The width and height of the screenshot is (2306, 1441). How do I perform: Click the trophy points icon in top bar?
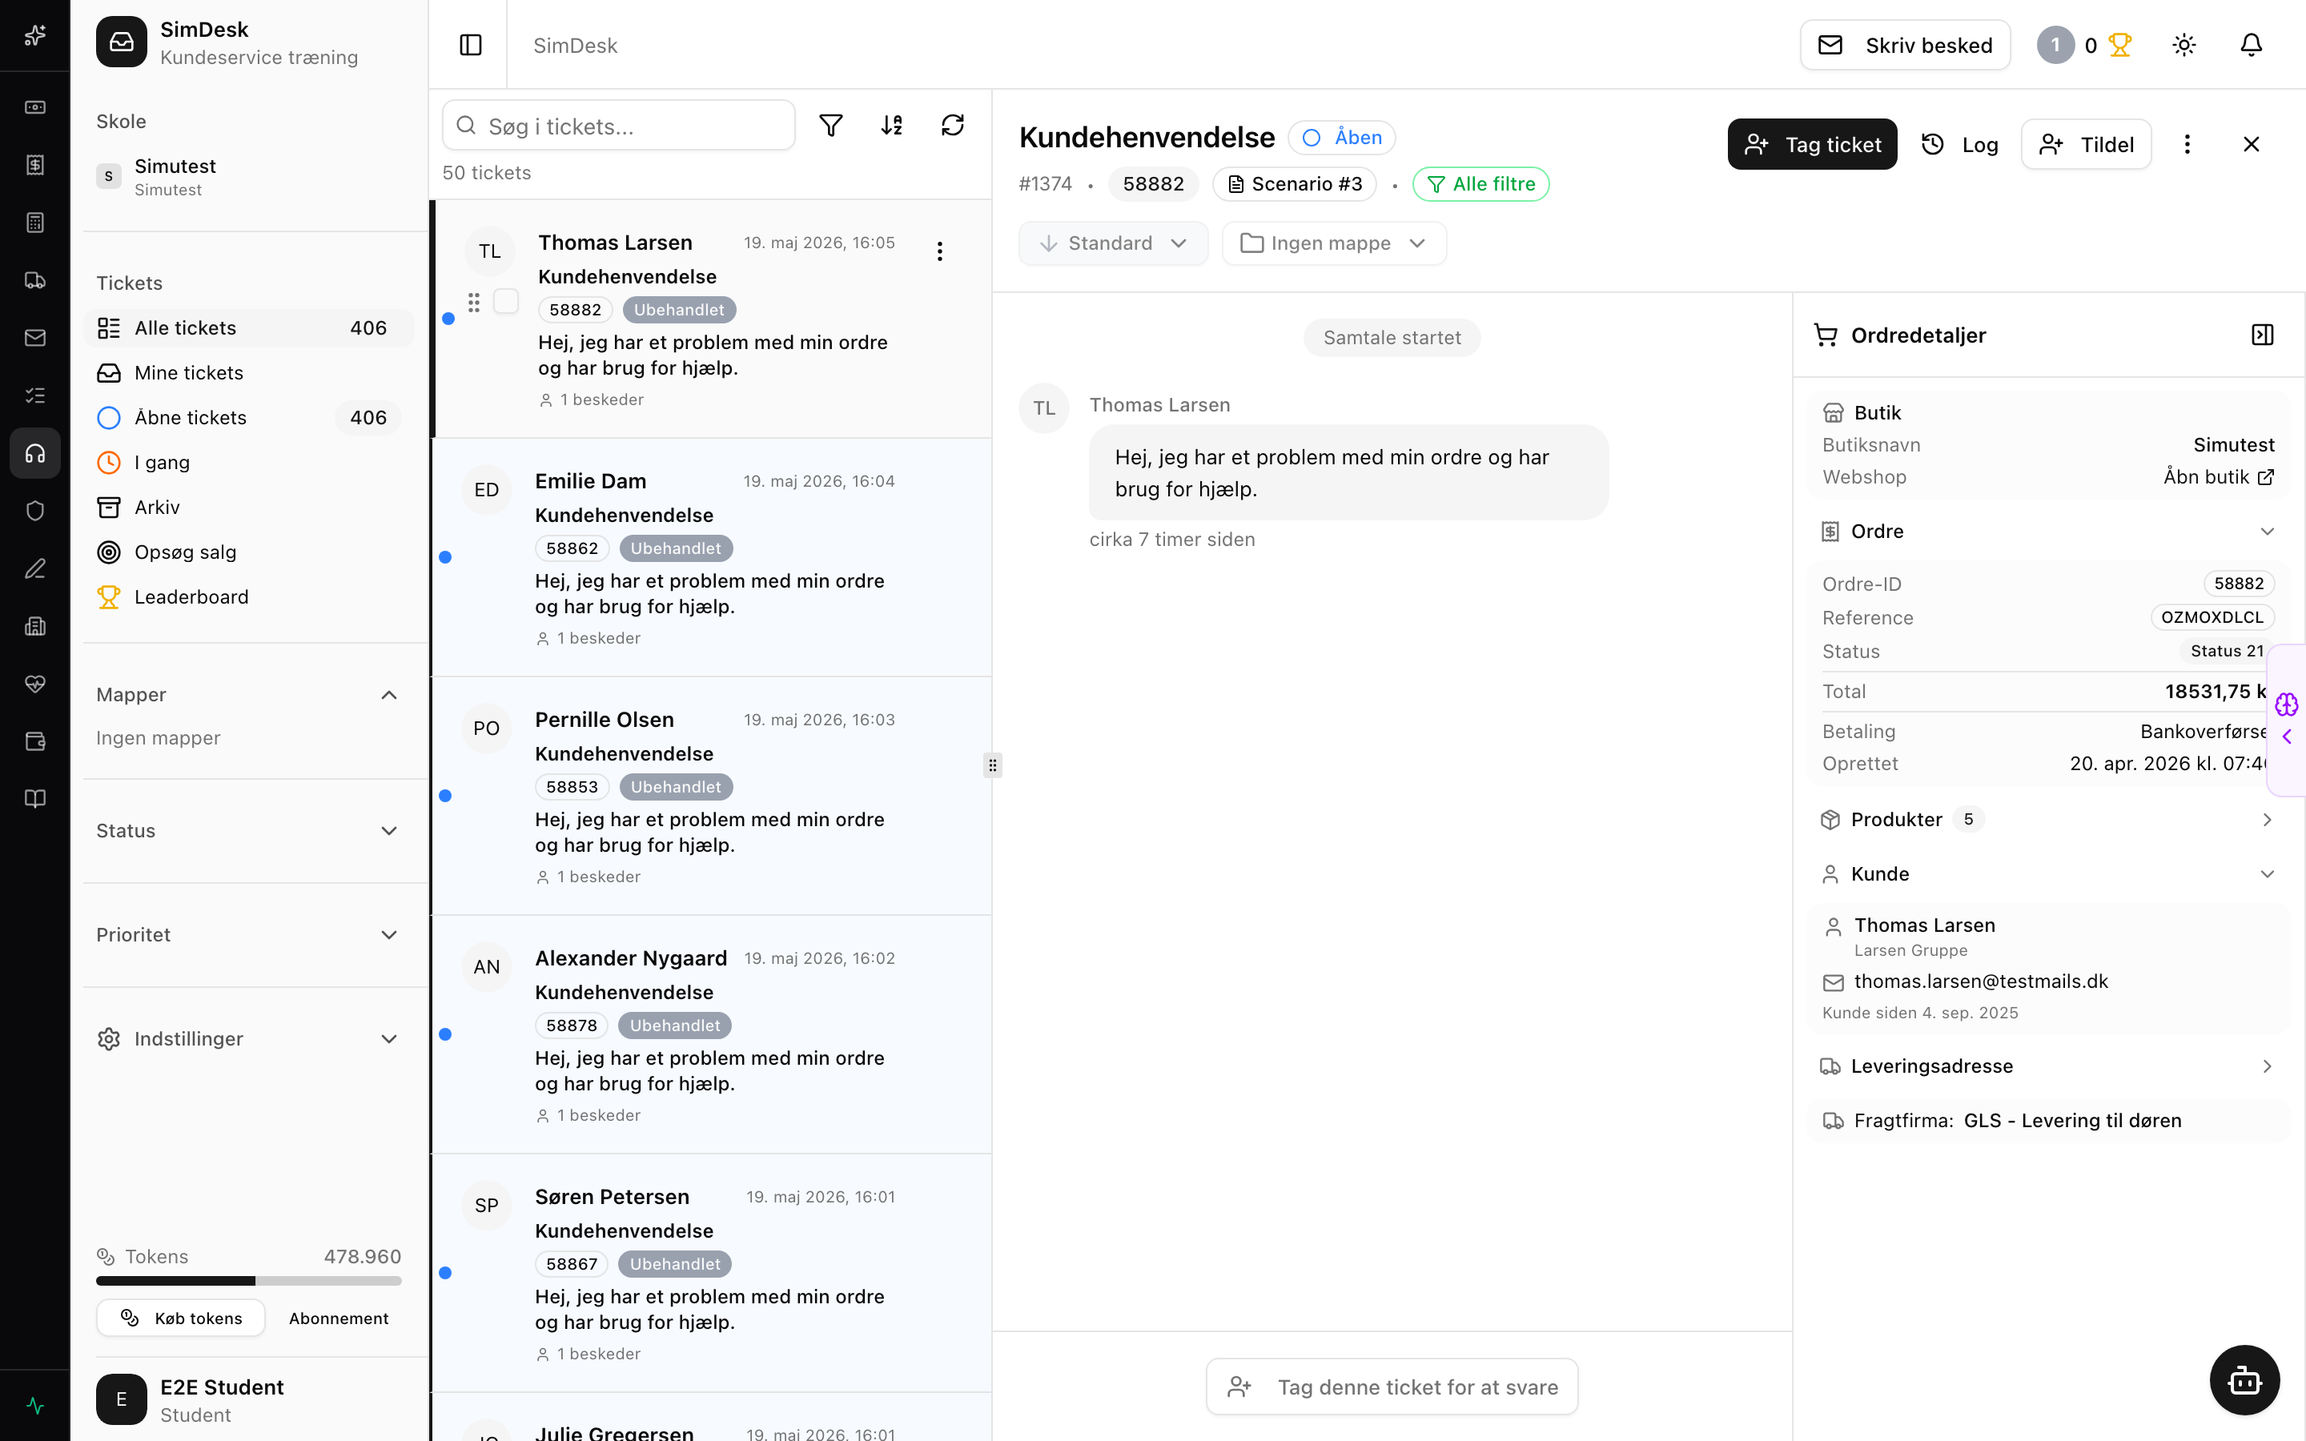[2119, 45]
